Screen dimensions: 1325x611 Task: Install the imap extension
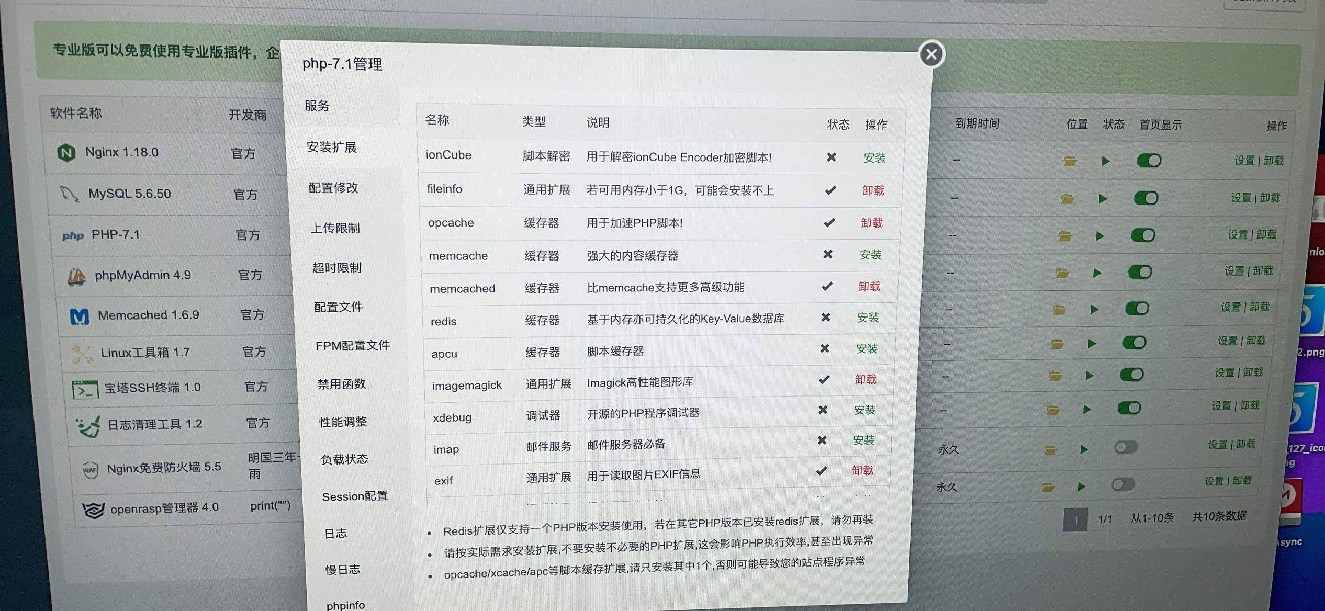coord(863,440)
